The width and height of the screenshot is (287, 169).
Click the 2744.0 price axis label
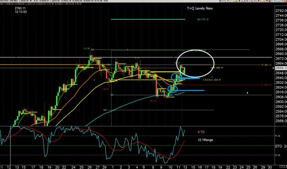[x=281, y=16]
